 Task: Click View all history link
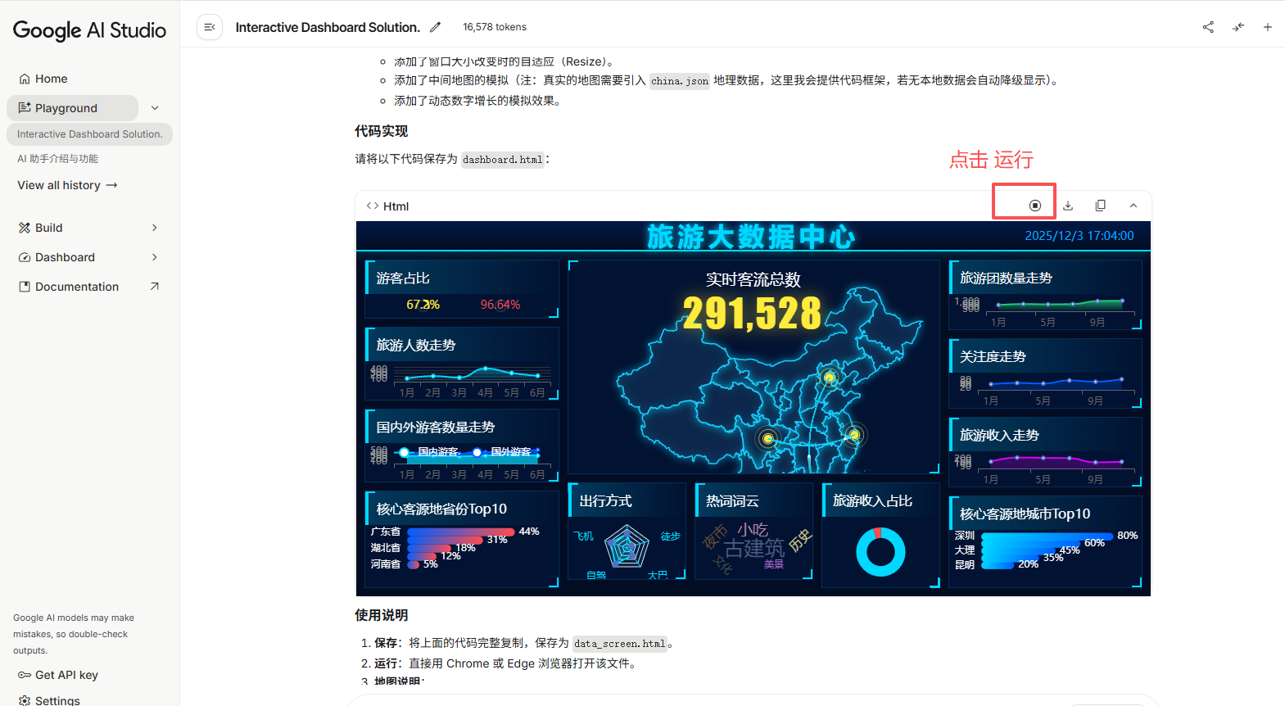pyautogui.click(x=67, y=185)
